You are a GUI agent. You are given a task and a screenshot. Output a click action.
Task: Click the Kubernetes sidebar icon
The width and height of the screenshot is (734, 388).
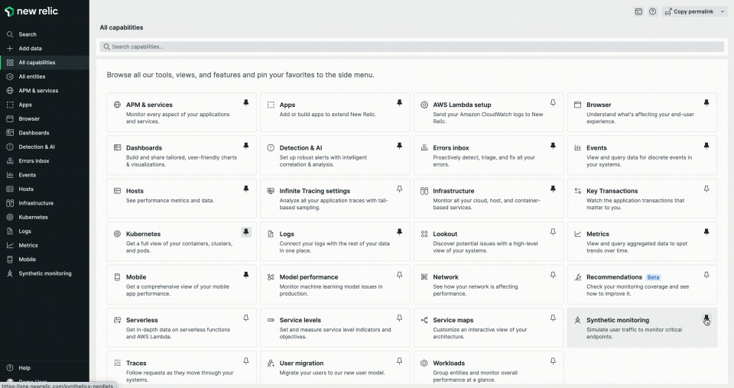[10, 217]
